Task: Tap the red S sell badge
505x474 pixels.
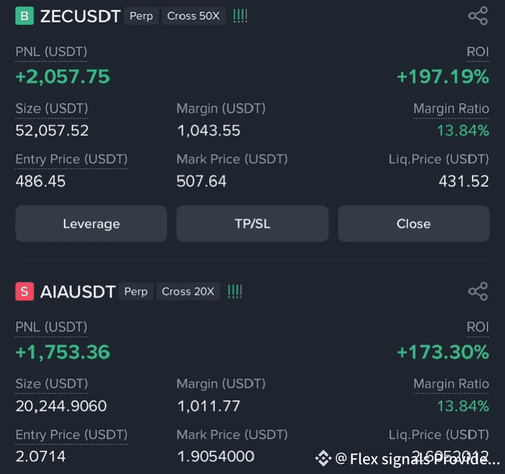Action: pyautogui.click(x=24, y=291)
